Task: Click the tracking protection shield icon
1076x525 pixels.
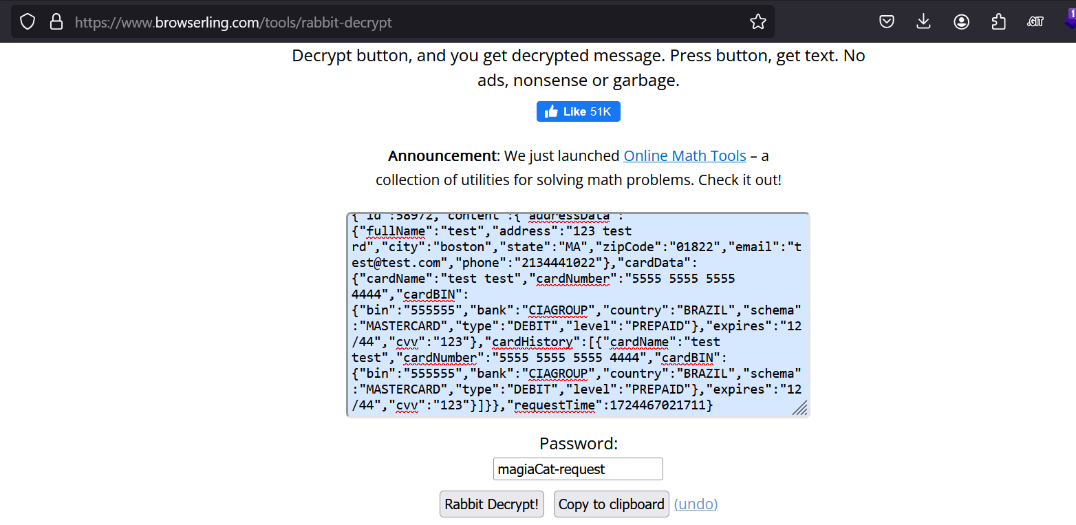Action: [x=28, y=22]
